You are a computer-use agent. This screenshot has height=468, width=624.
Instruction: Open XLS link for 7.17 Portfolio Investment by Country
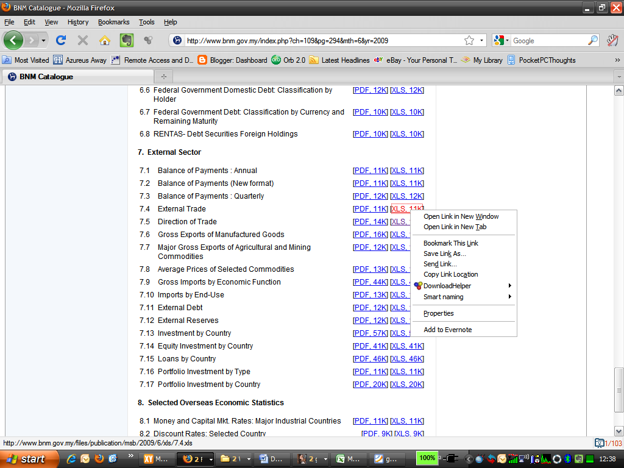click(x=406, y=384)
